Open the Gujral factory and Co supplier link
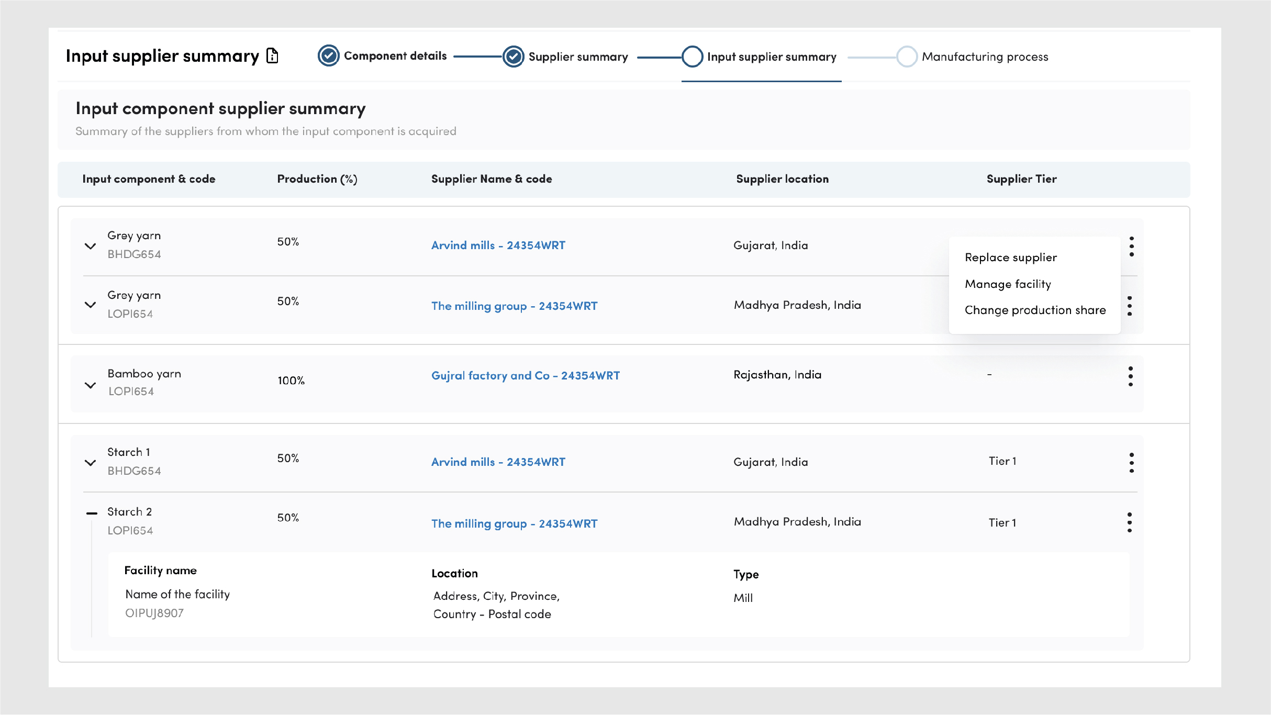Viewport: 1271px width, 715px height. pyautogui.click(x=525, y=376)
